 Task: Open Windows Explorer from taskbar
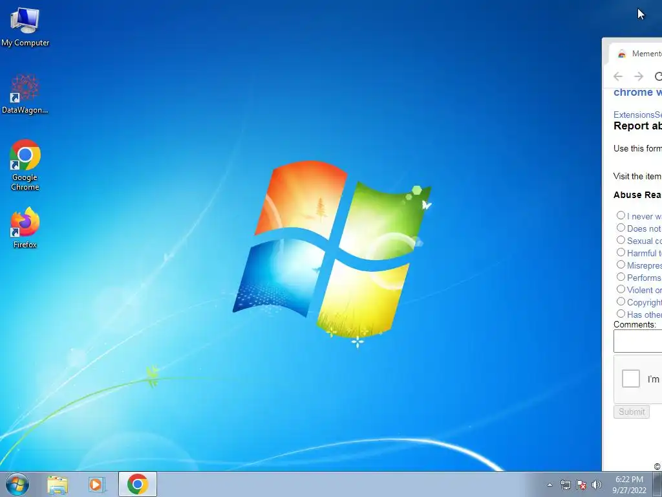pos(58,484)
